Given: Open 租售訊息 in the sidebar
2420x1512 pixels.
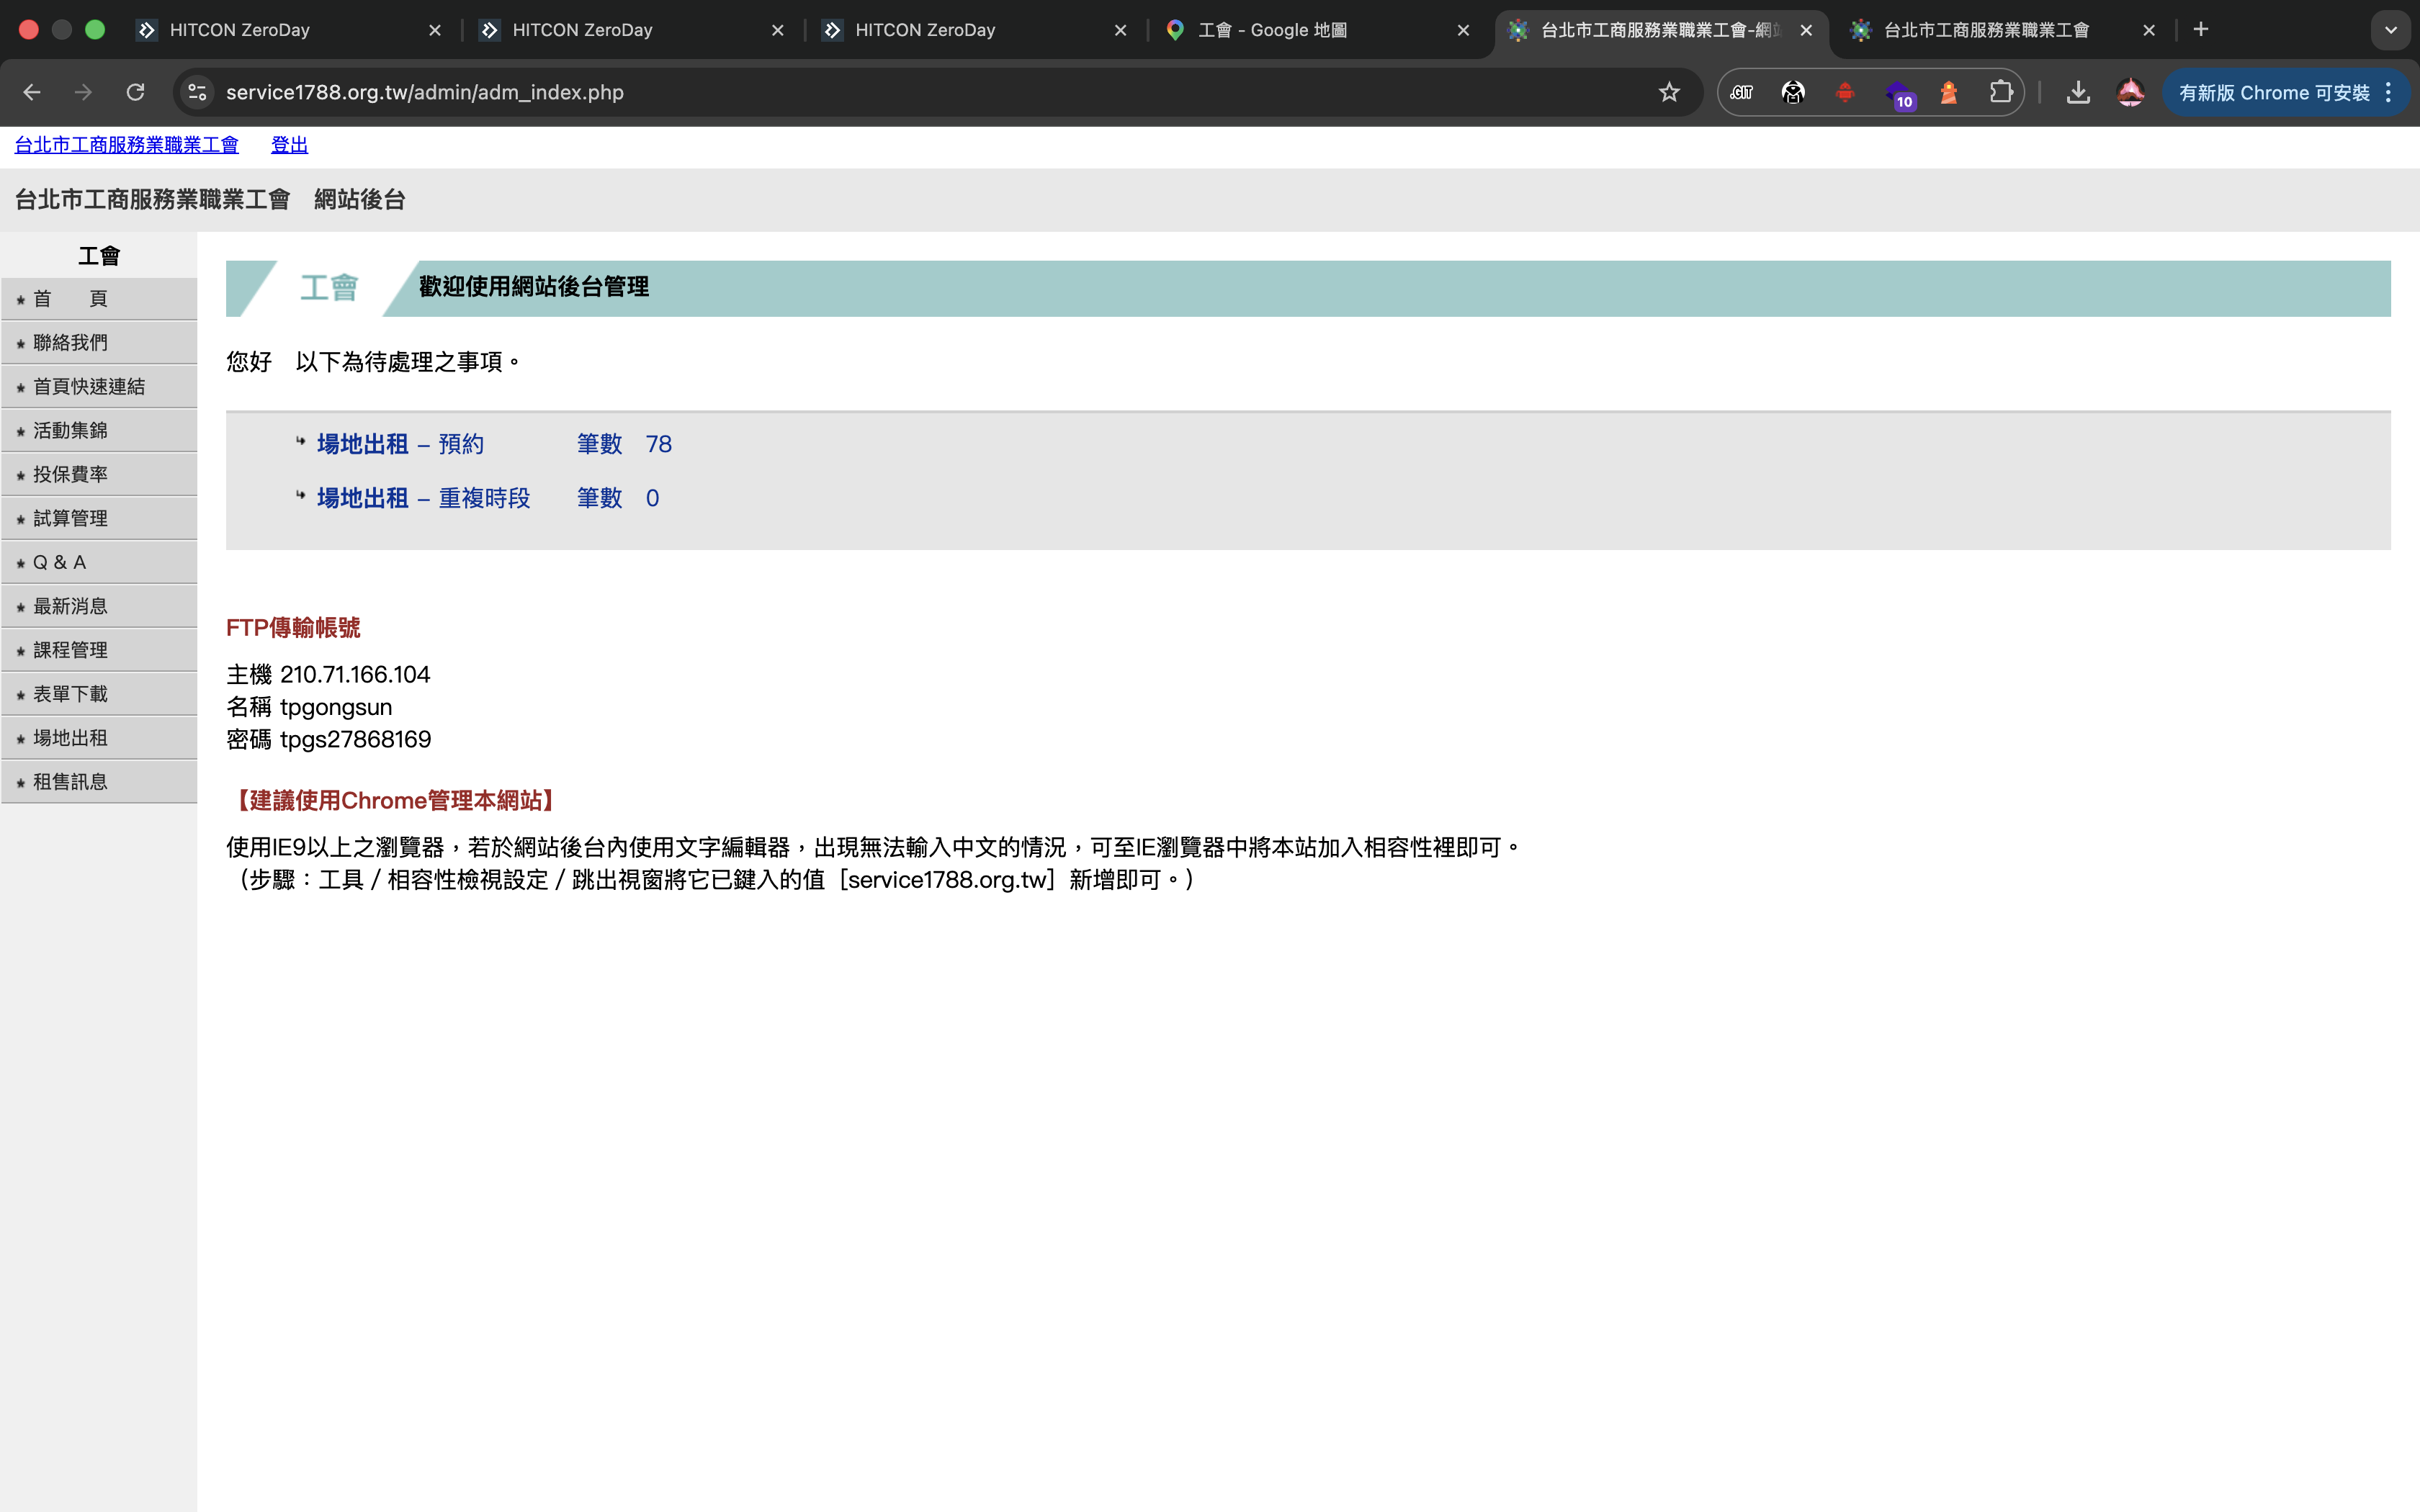Looking at the screenshot, I should (x=99, y=783).
